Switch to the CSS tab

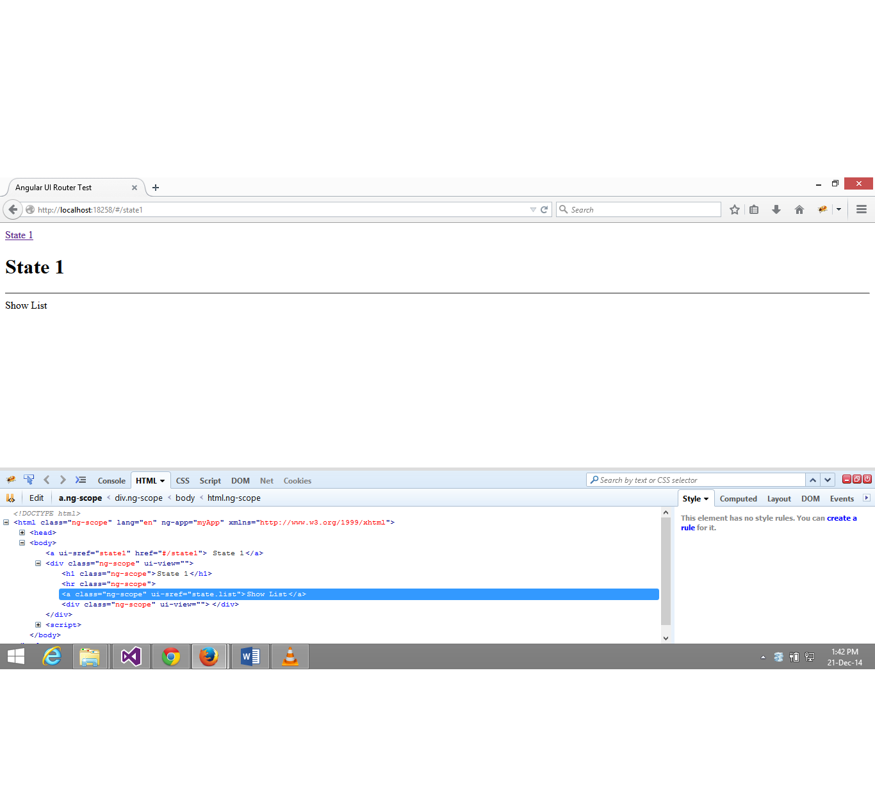(183, 481)
